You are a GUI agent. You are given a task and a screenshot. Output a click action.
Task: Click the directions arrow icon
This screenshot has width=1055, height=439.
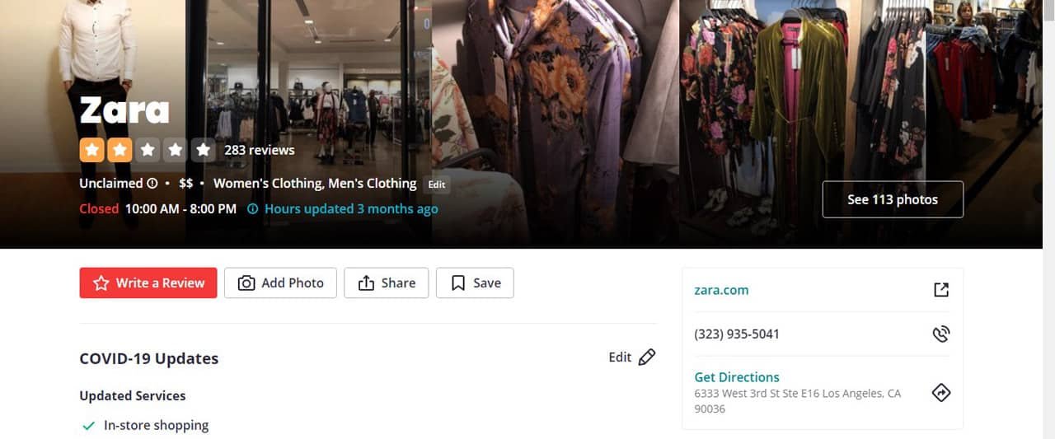click(940, 393)
